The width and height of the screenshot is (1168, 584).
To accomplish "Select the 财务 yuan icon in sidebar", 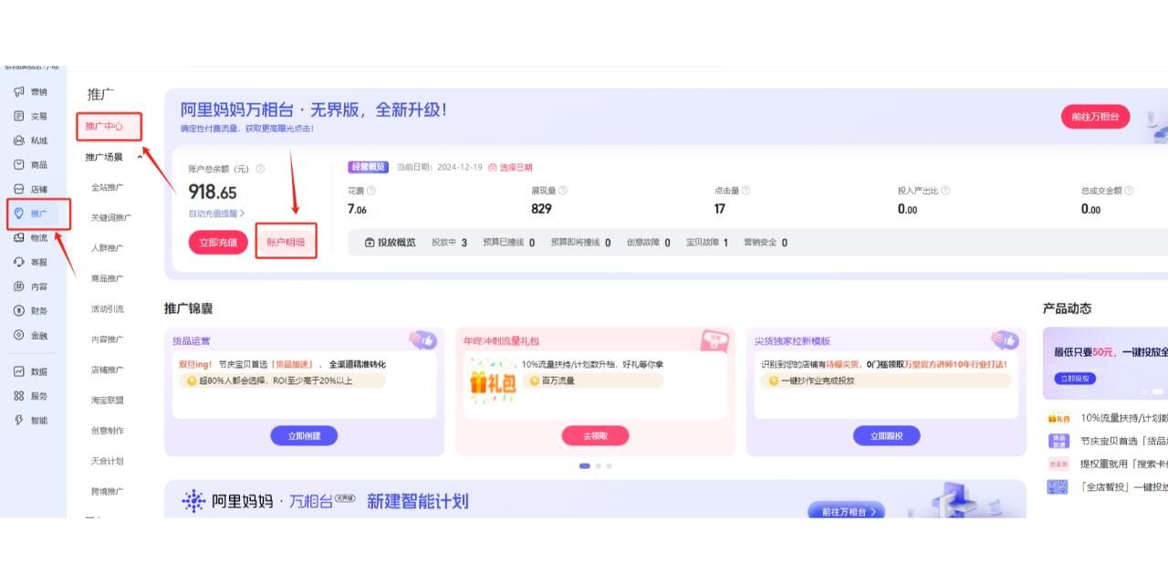I will tap(19, 311).
